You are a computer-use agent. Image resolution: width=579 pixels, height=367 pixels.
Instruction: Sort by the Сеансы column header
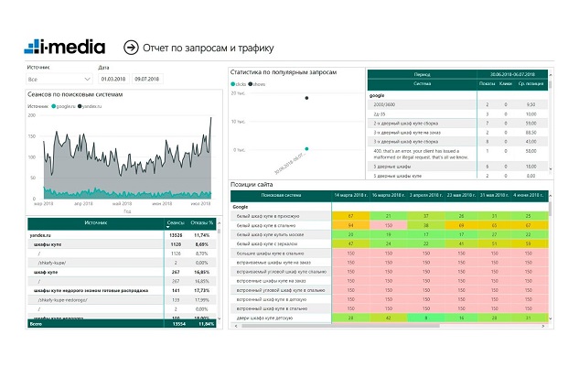click(x=176, y=223)
